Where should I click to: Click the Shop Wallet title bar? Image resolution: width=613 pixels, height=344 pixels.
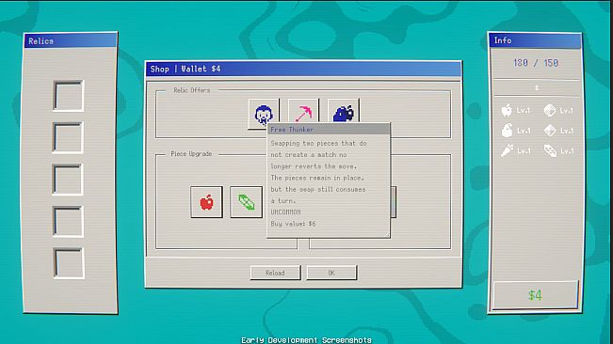(x=303, y=69)
